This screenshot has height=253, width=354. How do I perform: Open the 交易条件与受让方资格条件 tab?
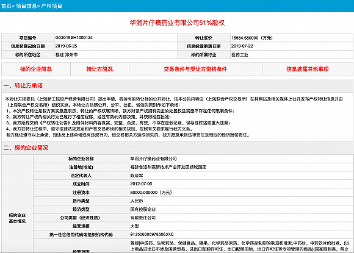point(195,69)
